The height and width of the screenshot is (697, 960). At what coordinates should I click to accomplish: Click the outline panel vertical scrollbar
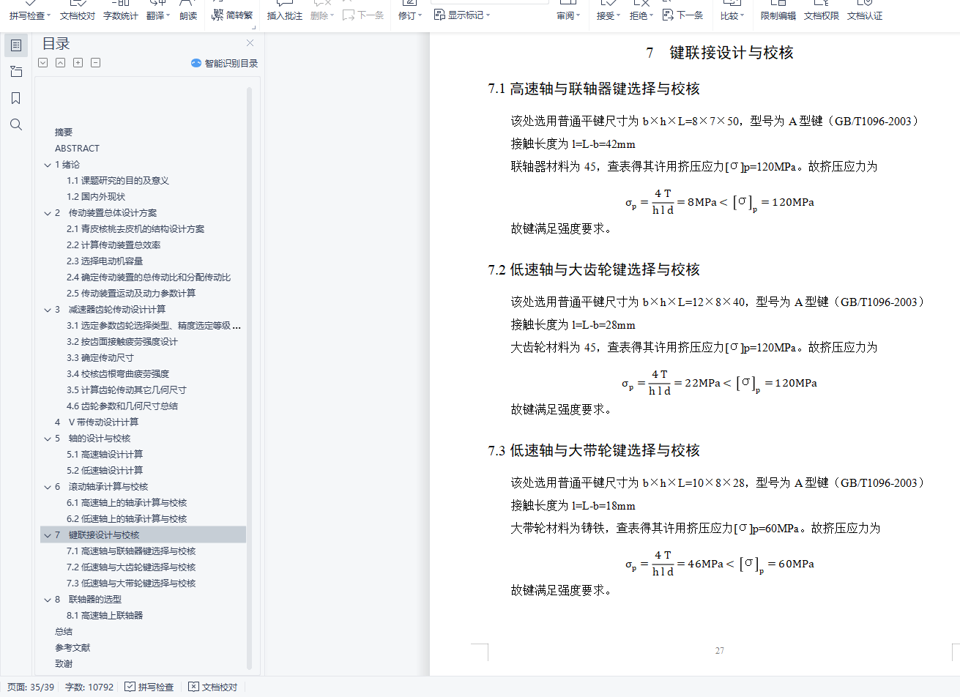pos(249,379)
